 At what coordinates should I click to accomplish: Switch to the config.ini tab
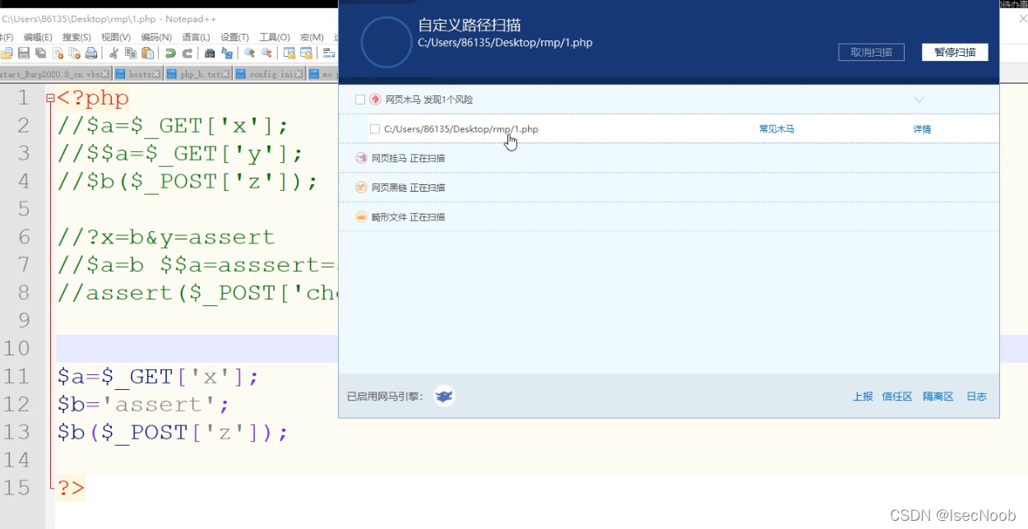click(x=271, y=74)
